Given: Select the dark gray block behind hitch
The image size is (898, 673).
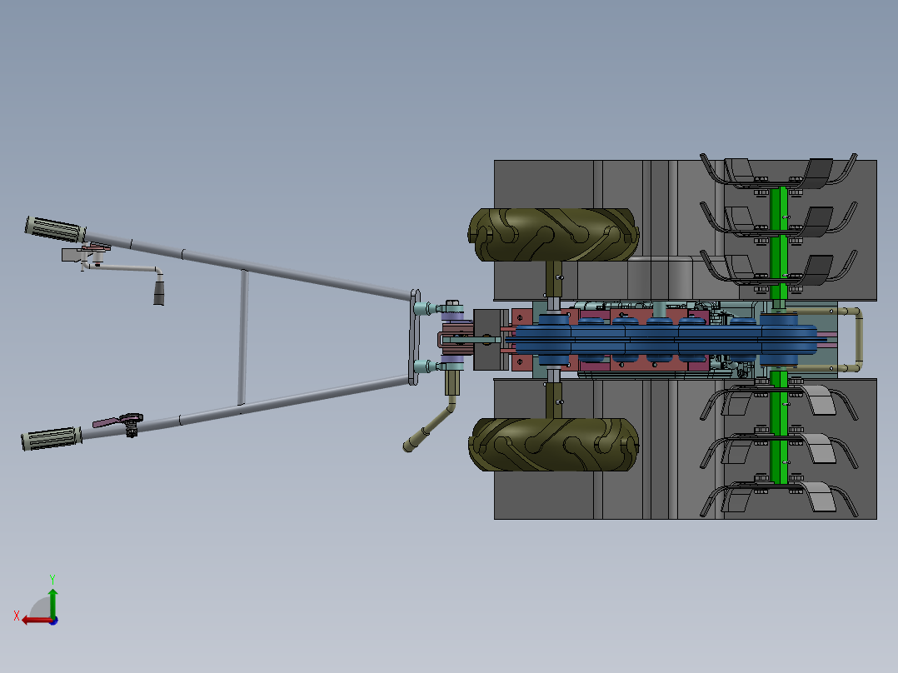Looking at the screenshot, I should [x=490, y=340].
